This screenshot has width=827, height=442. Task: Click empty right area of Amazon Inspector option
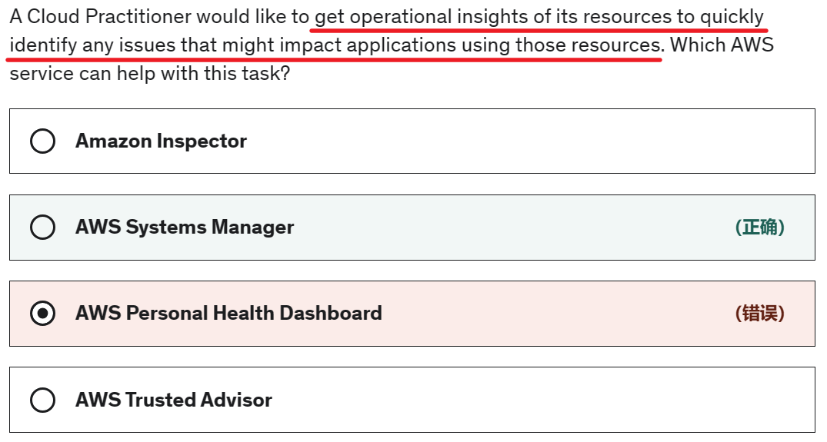[577, 141]
